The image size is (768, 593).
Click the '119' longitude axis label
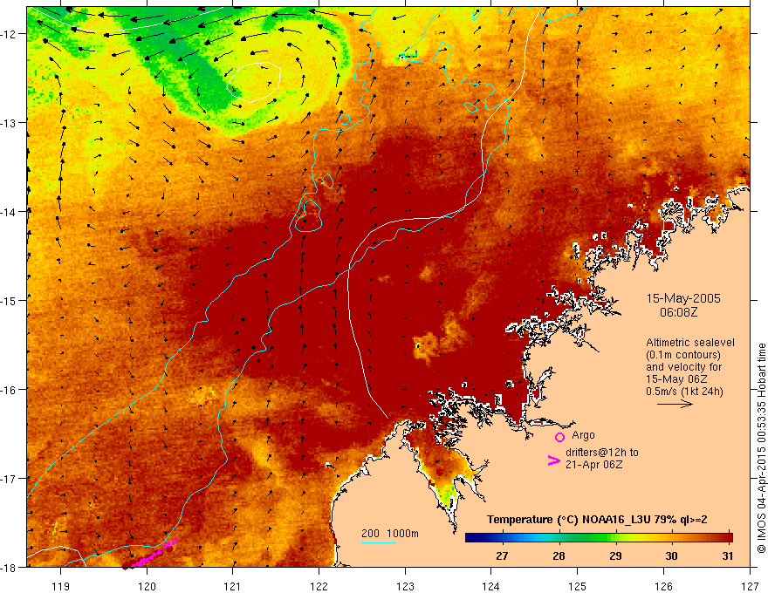[x=61, y=586]
